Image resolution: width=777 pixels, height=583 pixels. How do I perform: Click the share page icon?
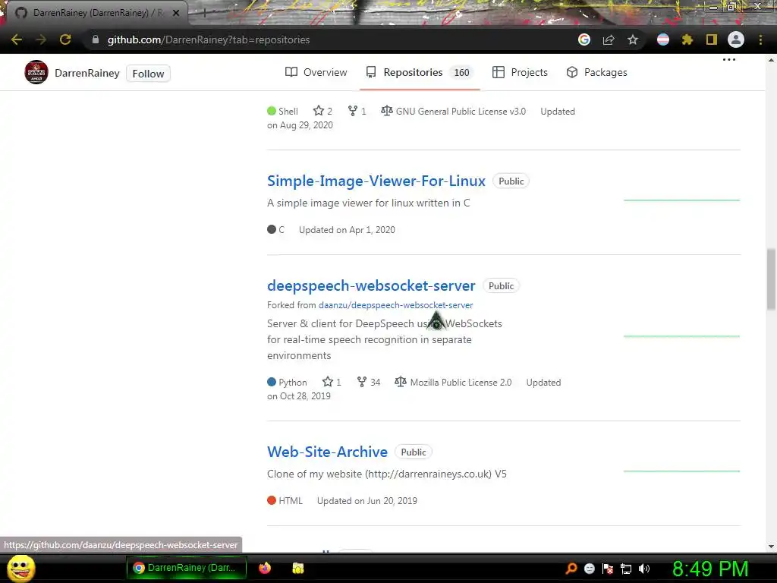point(609,39)
